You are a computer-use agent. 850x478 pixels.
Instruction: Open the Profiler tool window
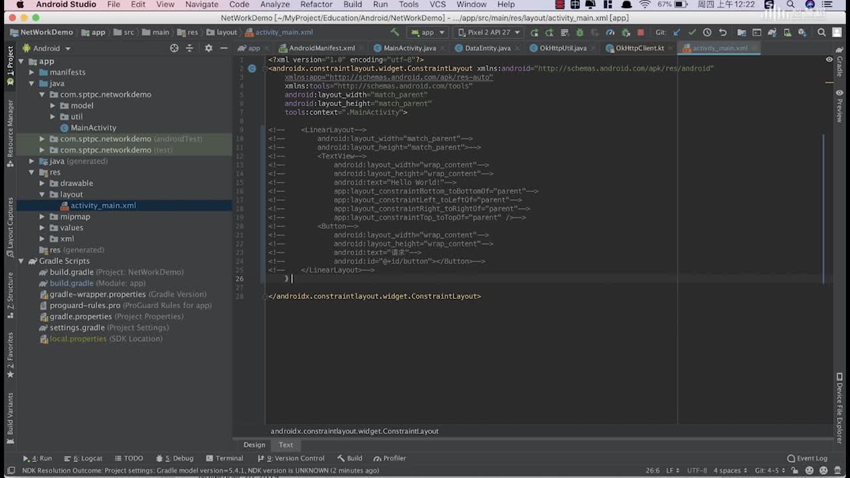pos(390,458)
